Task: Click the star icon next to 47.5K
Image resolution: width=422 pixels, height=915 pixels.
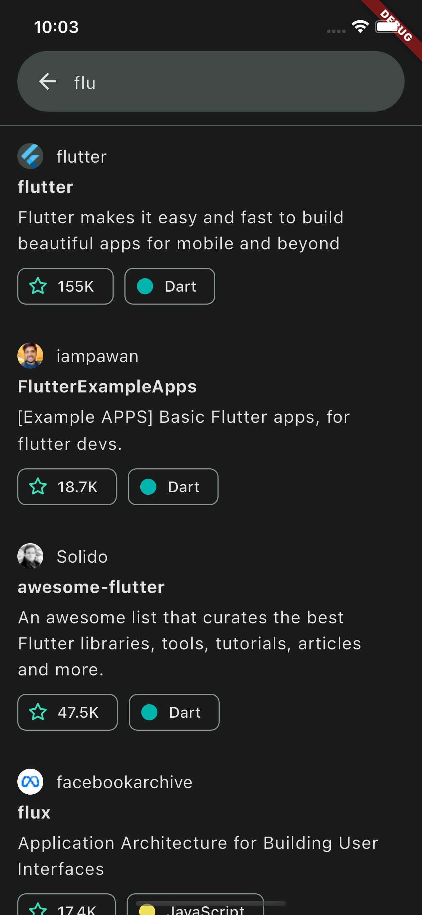Action: [x=39, y=712]
